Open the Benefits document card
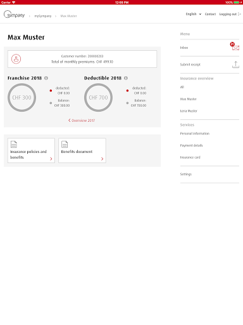The image size is (243, 325). click(x=82, y=150)
